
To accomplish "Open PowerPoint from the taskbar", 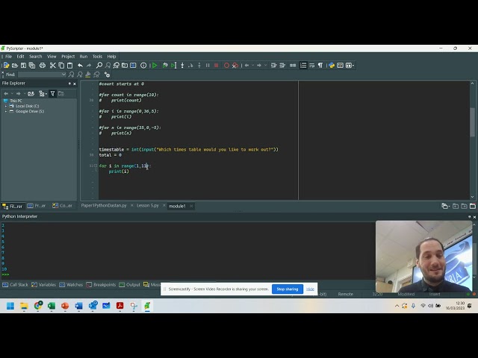I will pyautogui.click(x=65, y=306).
